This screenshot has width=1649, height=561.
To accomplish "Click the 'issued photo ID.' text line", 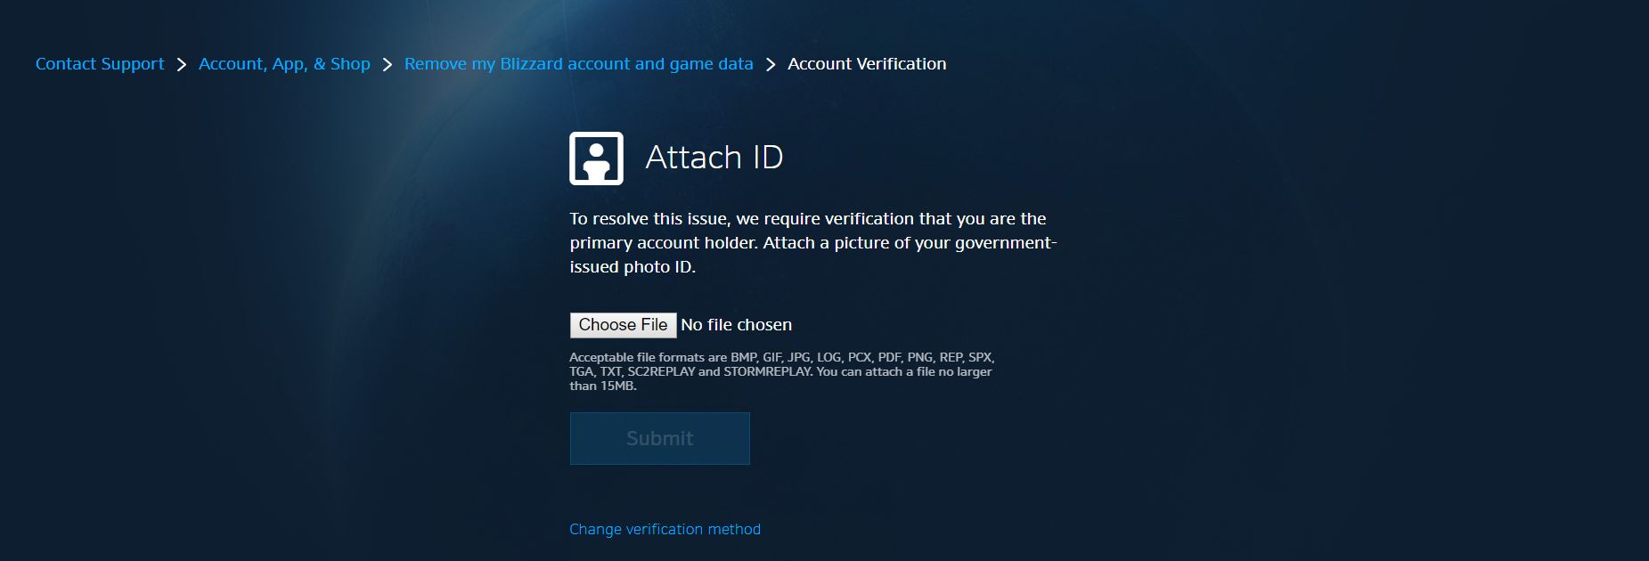I will (x=633, y=267).
